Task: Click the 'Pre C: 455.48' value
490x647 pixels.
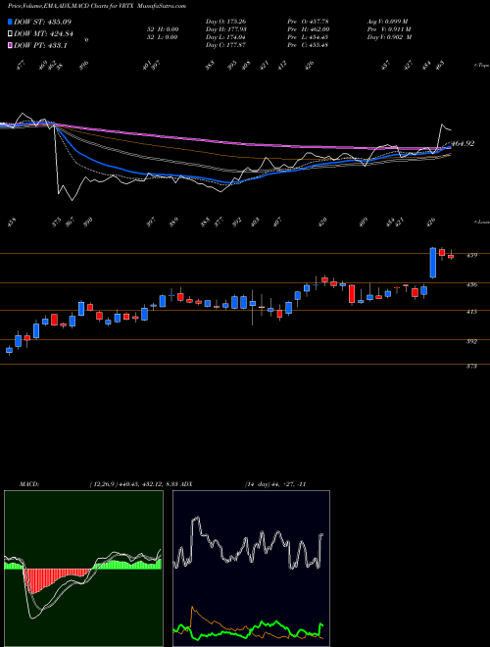Action: coord(308,45)
